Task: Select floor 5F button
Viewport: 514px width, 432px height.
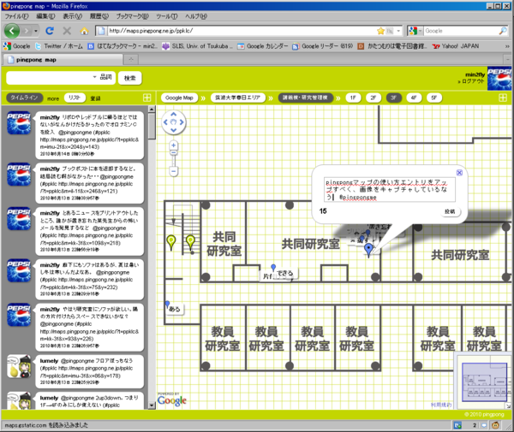Action: coord(434,98)
